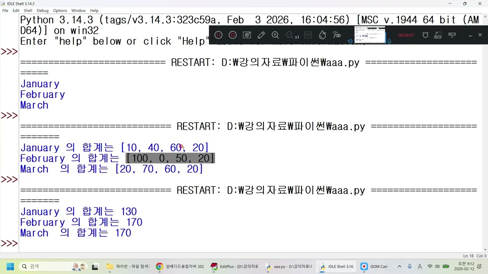Image resolution: width=488 pixels, height=274 pixels.
Task: Click the battery tray icon
Action: click(445, 266)
